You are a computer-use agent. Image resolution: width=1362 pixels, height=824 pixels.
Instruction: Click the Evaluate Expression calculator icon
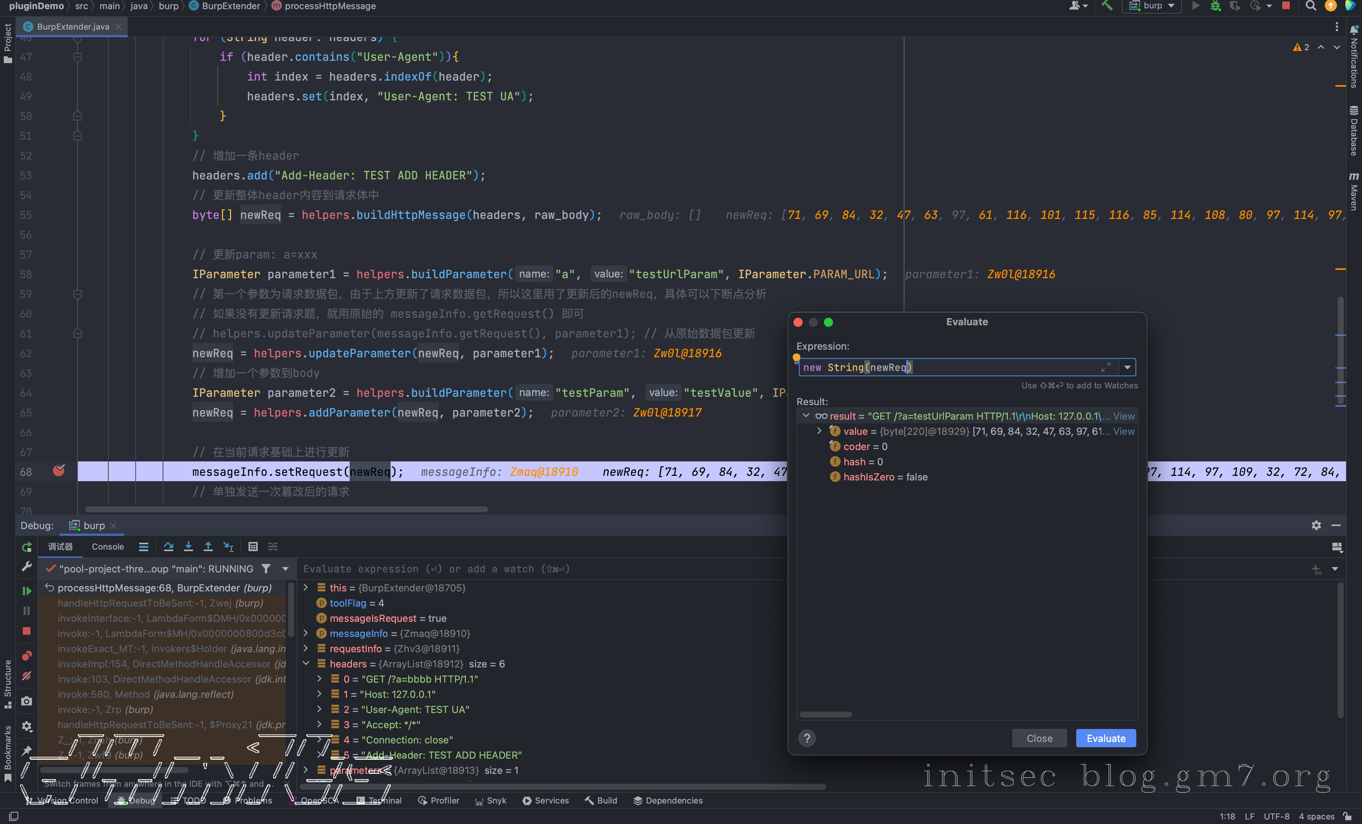point(253,547)
